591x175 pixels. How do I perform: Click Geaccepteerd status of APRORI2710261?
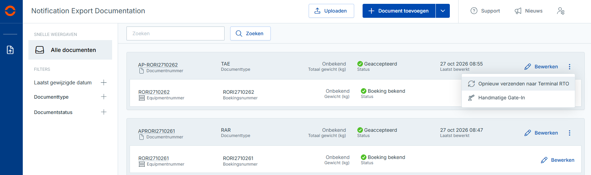coord(377,130)
